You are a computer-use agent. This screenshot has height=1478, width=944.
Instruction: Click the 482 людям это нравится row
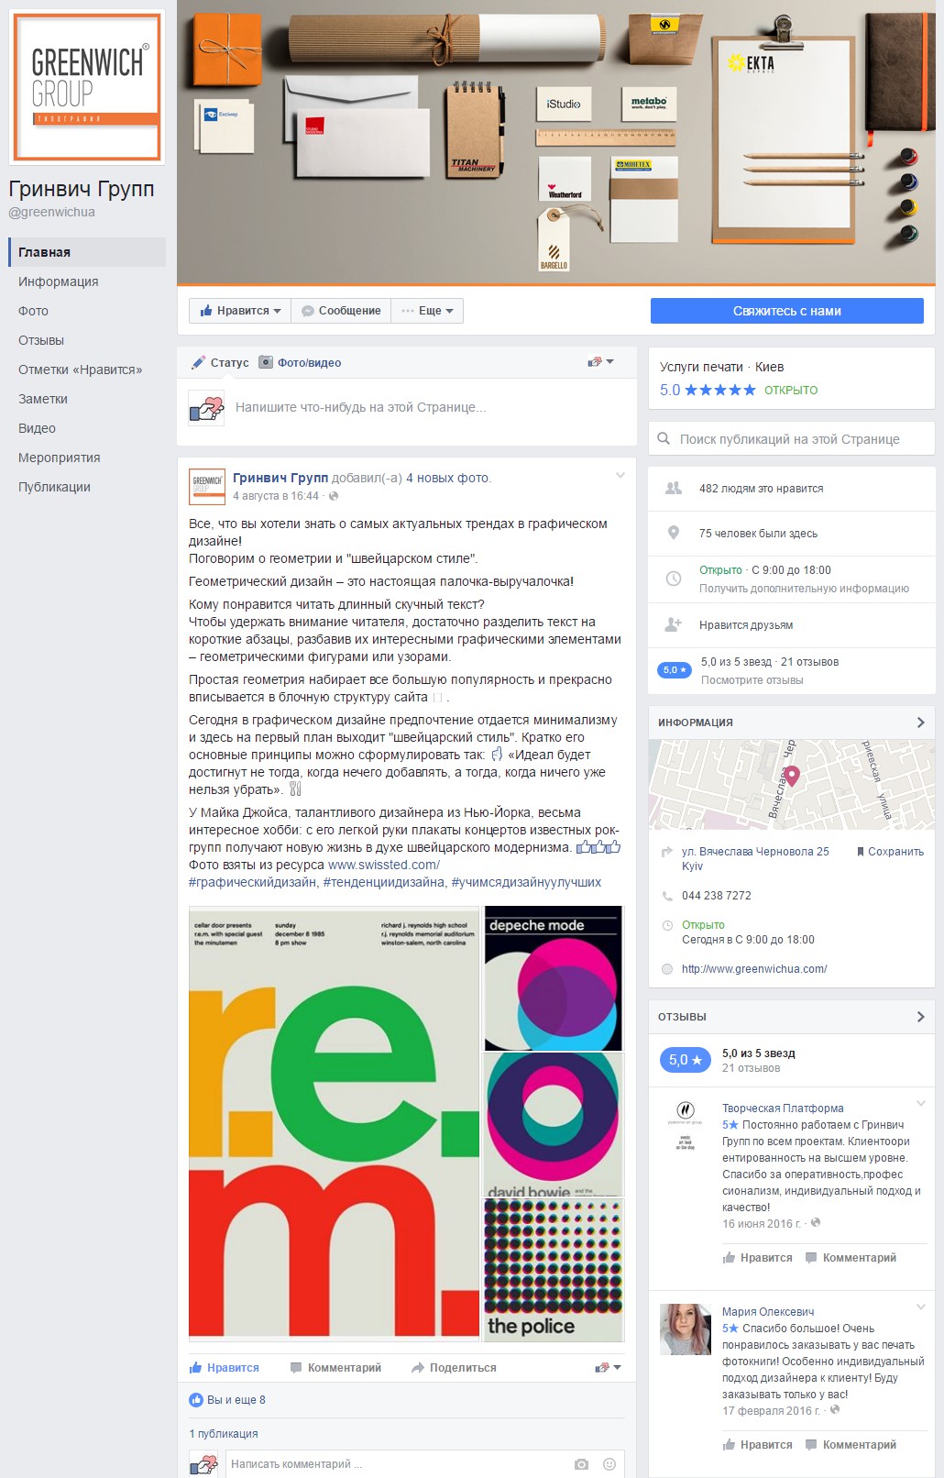(x=792, y=489)
